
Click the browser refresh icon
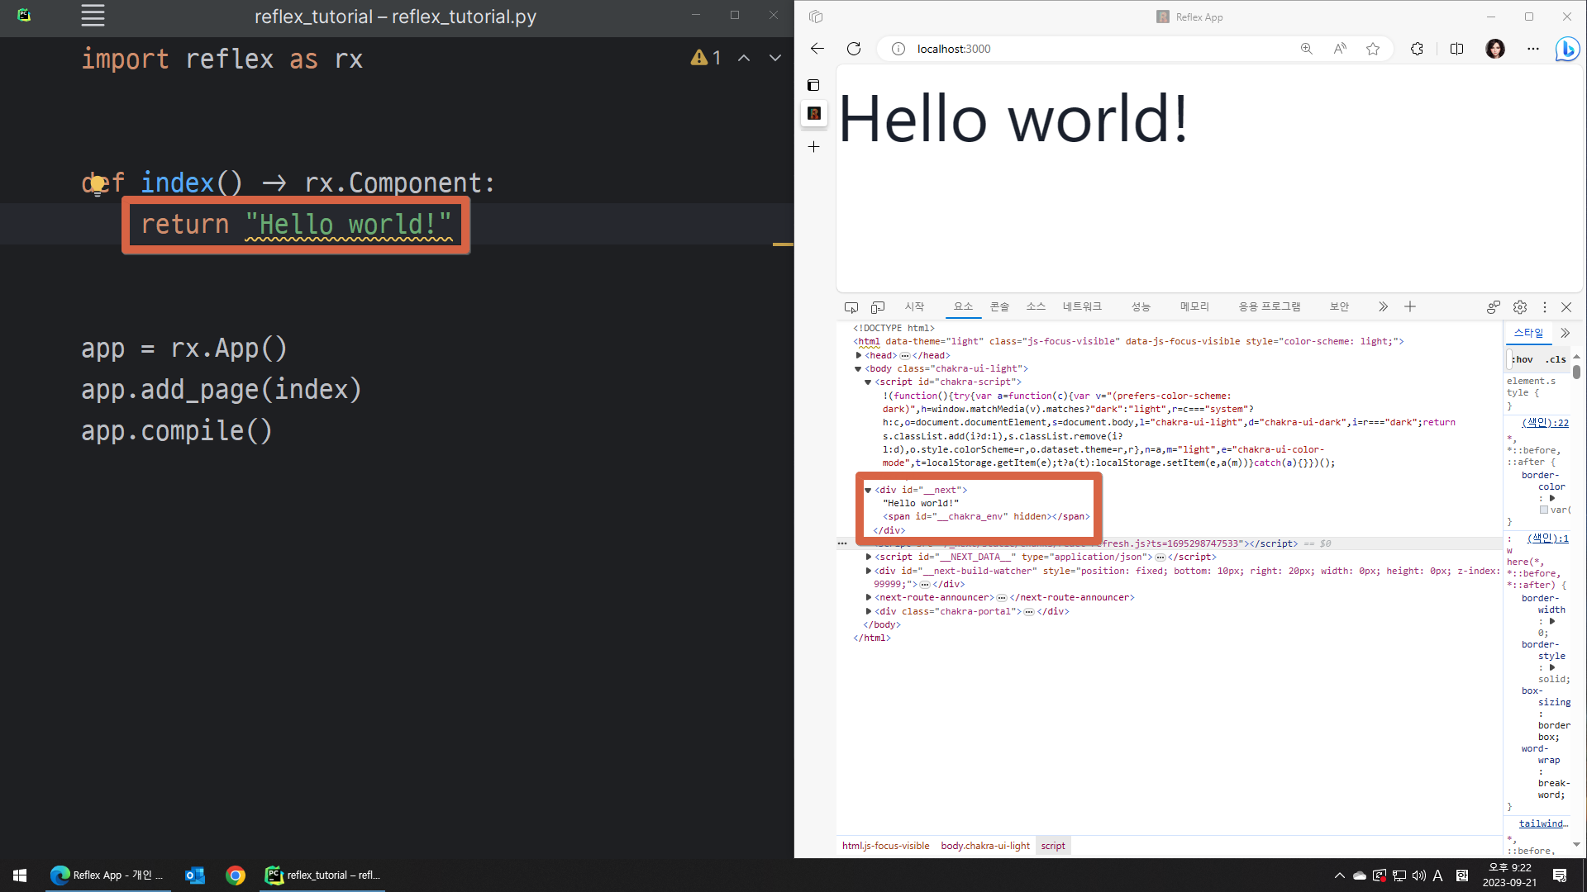point(854,49)
